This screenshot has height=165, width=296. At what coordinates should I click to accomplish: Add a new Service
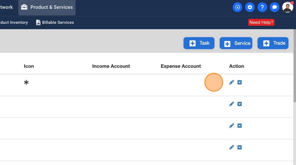tap(236, 43)
